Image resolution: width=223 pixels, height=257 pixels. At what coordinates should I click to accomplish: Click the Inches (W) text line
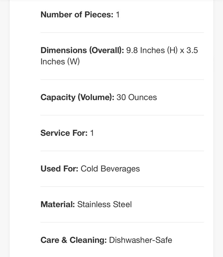click(x=60, y=62)
